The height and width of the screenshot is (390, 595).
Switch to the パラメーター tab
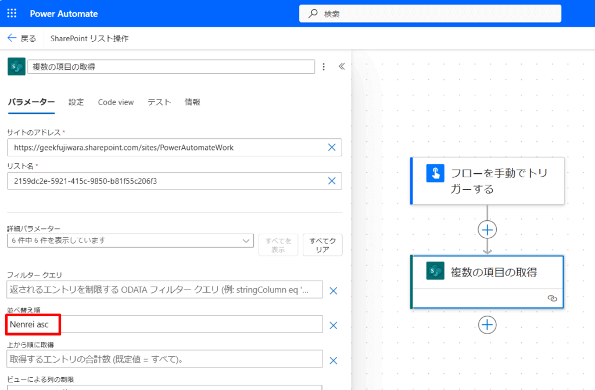click(31, 102)
